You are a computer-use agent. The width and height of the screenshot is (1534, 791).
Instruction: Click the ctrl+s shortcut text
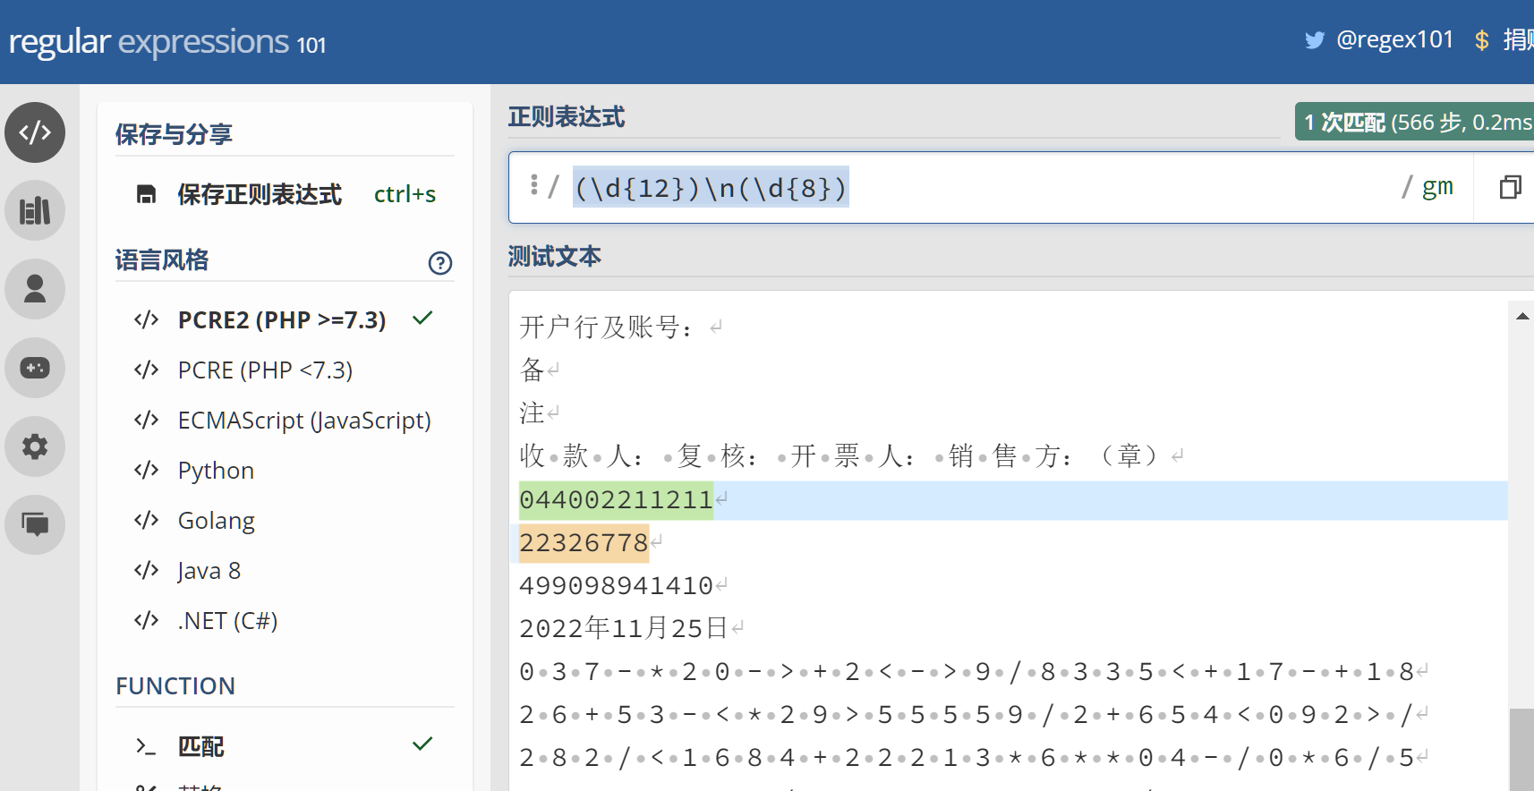coord(405,194)
